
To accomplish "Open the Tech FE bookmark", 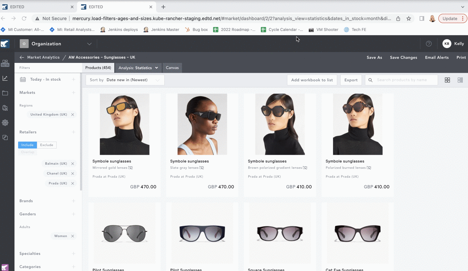I will pyautogui.click(x=355, y=30).
